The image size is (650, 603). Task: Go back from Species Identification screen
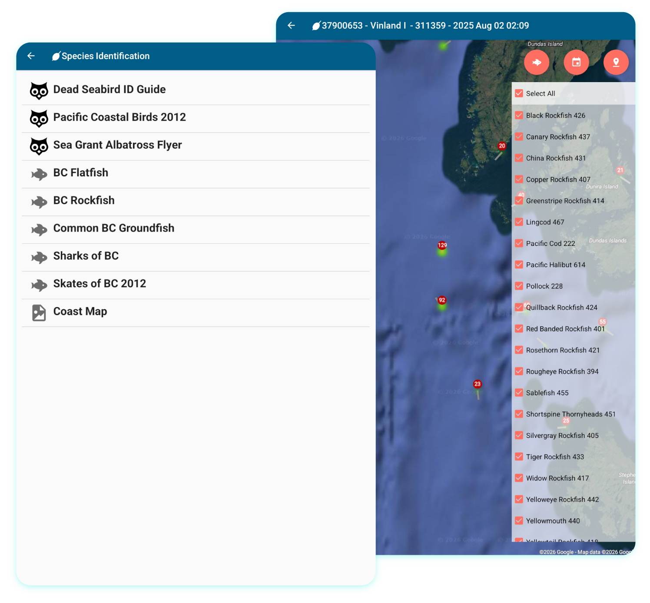click(31, 56)
